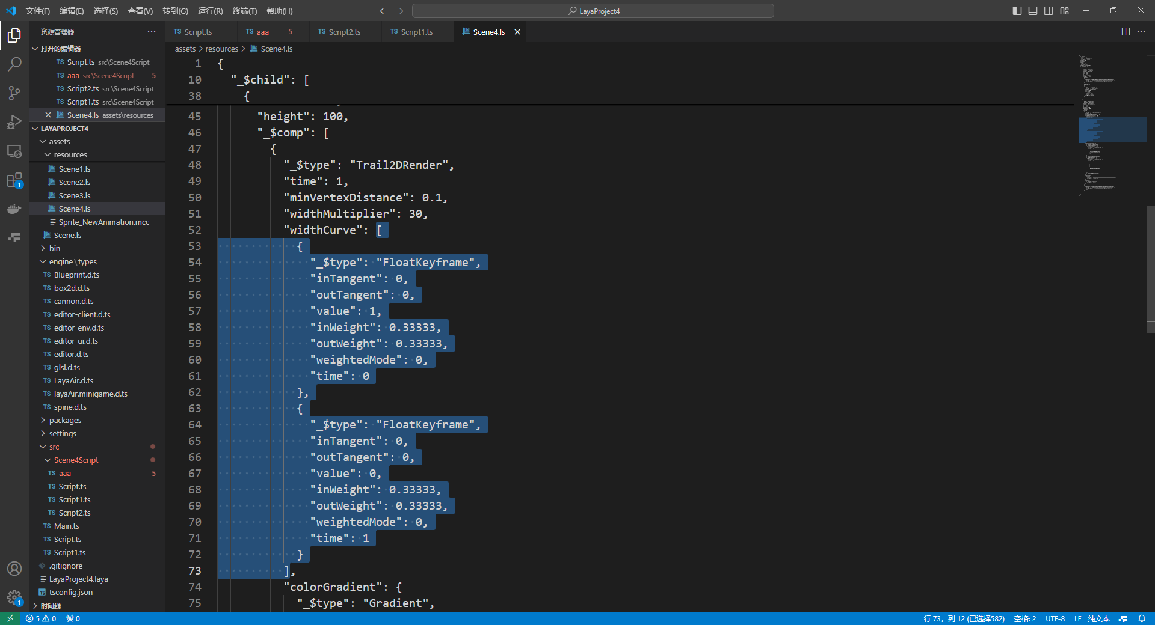Expand the bin folder
This screenshot has width=1155, height=625.
pos(54,248)
